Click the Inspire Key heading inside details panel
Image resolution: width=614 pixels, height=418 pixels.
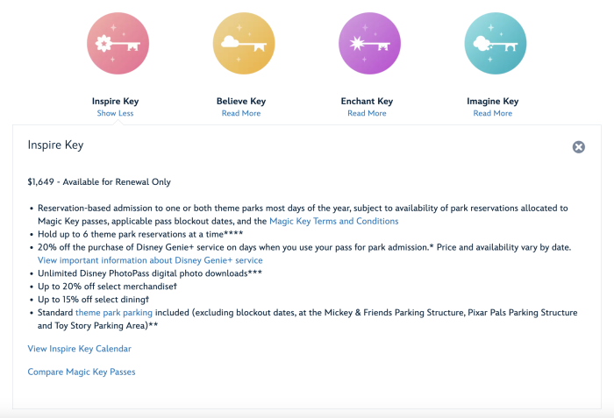(55, 145)
